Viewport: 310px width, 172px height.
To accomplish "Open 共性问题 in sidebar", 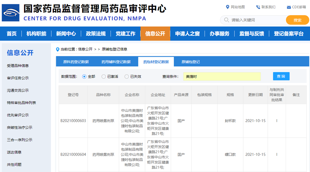I will click(x=14, y=164).
